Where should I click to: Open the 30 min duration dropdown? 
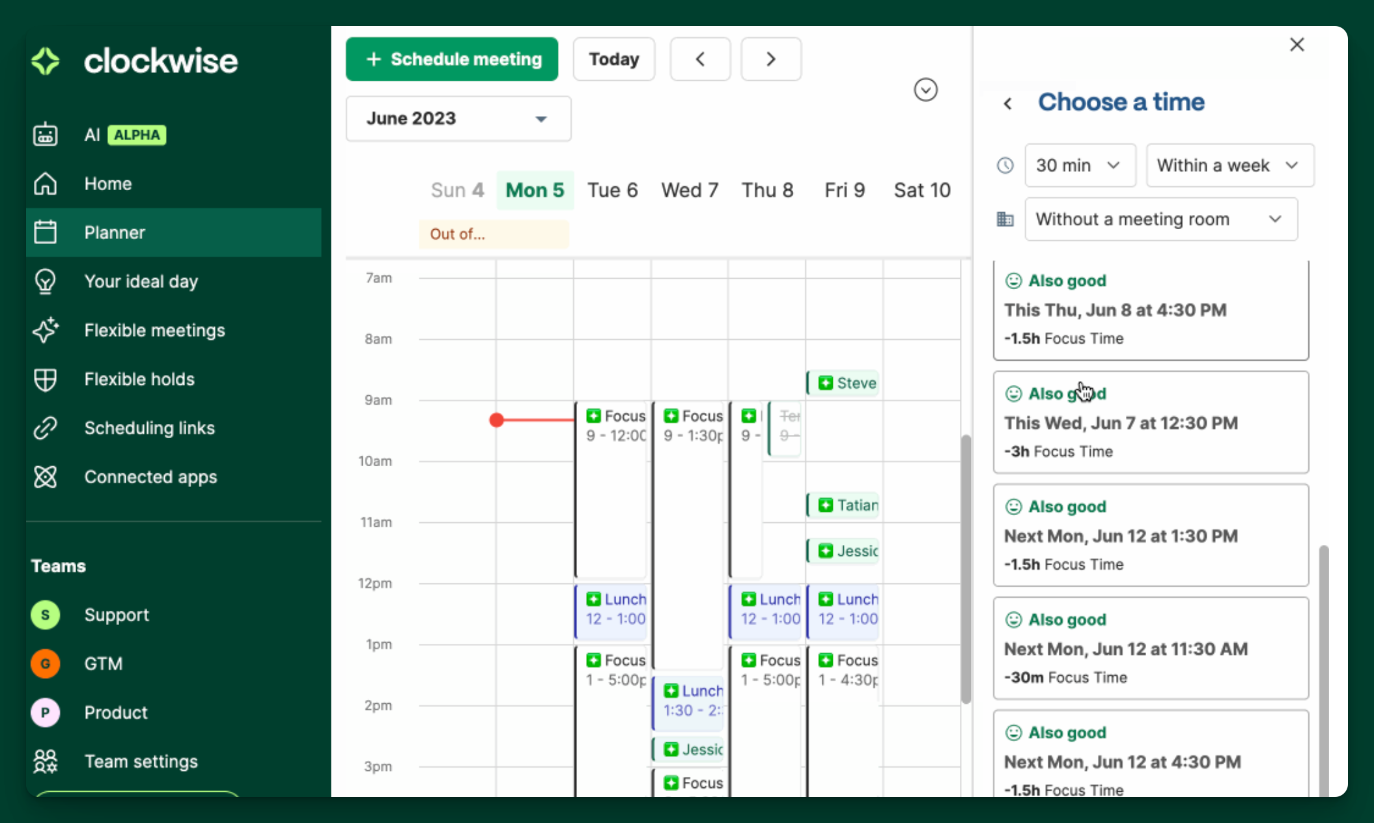[x=1080, y=165]
